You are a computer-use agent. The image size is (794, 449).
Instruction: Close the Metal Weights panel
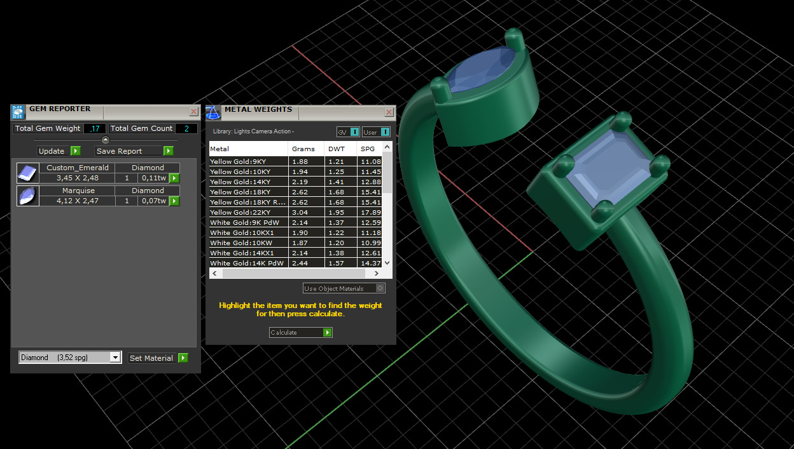tap(389, 112)
